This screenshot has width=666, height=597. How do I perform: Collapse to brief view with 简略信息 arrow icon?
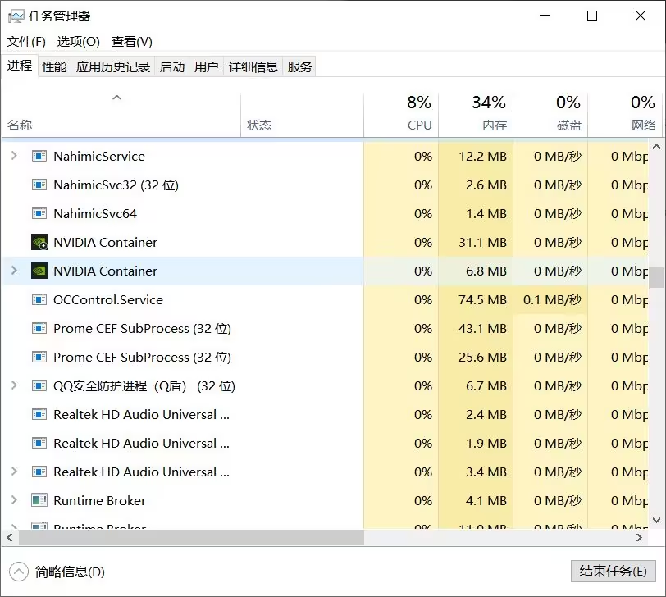pyautogui.click(x=19, y=572)
